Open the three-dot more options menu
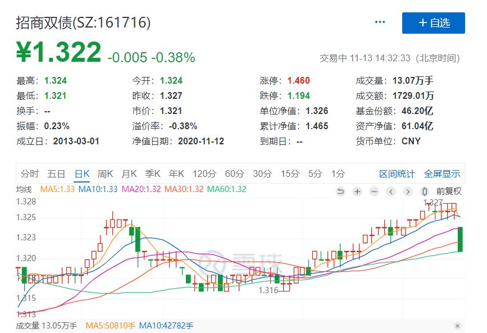487x333 pixels. click(380, 22)
